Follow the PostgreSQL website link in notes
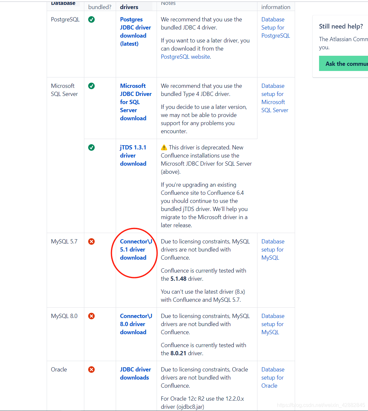 click(185, 57)
